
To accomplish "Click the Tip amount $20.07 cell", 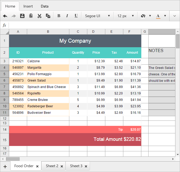I will pos(132,130).
